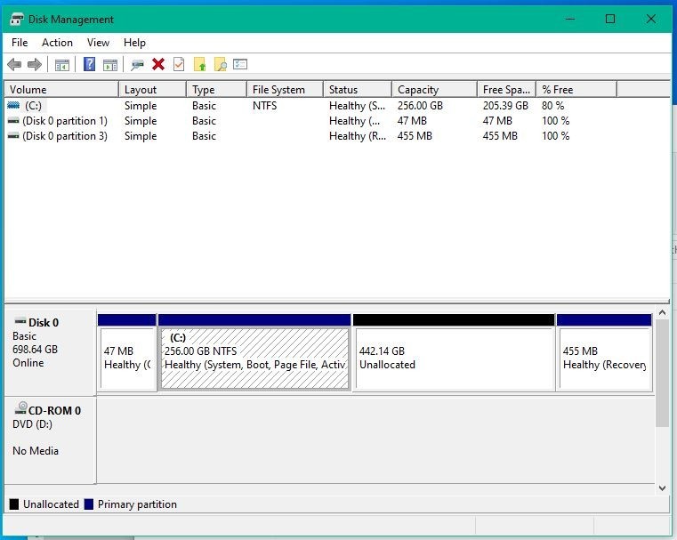Click the Forward arrow toolbar icon
Image resolution: width=677 pixels, height=540 pixels.
click(35, 65)
